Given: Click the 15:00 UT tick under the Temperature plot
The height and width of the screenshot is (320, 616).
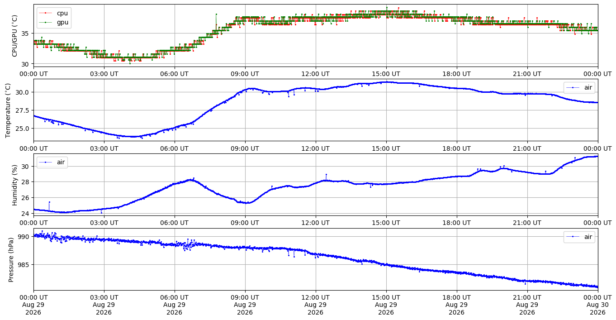Looking at the screenshot, I should pyautogui.click(x=386, y=148).
